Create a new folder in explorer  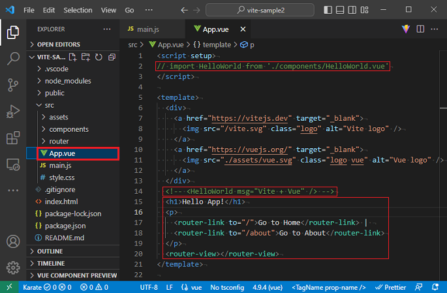coord(85,57)
